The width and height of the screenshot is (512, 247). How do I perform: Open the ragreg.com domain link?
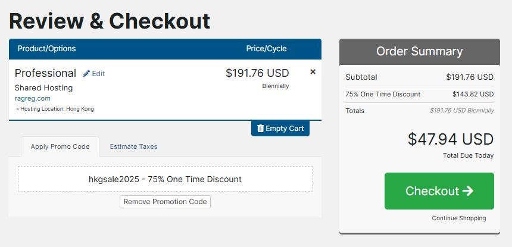point(32,98)
